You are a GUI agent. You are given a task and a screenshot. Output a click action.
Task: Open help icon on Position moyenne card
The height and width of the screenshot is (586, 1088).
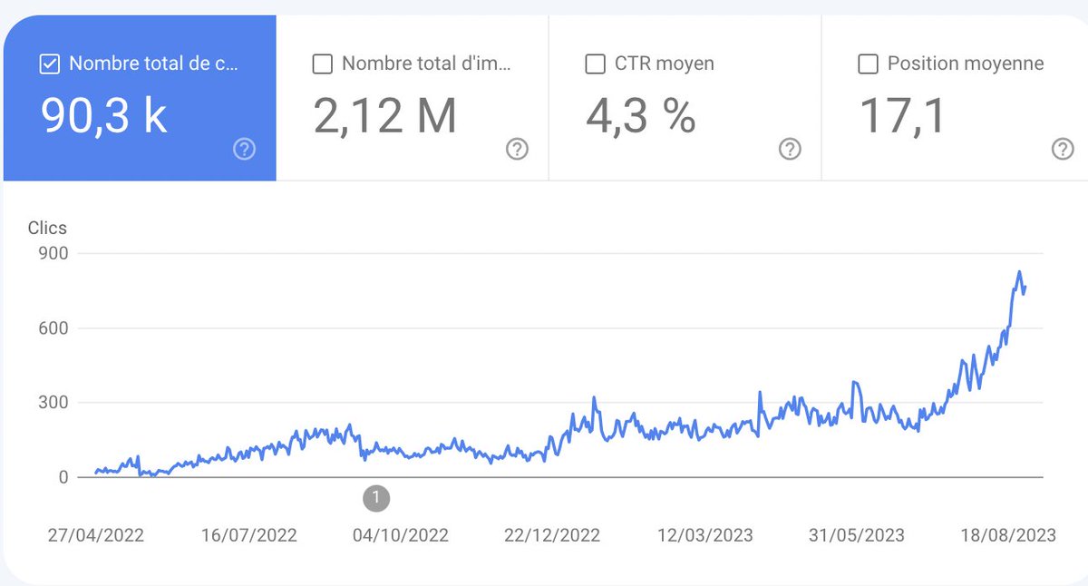coord(1063,150)
